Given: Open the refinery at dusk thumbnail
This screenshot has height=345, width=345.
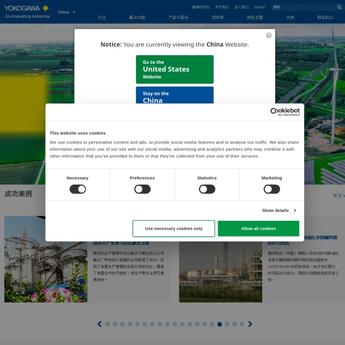Looking at the screenshot, I should (x=220, y=272).
